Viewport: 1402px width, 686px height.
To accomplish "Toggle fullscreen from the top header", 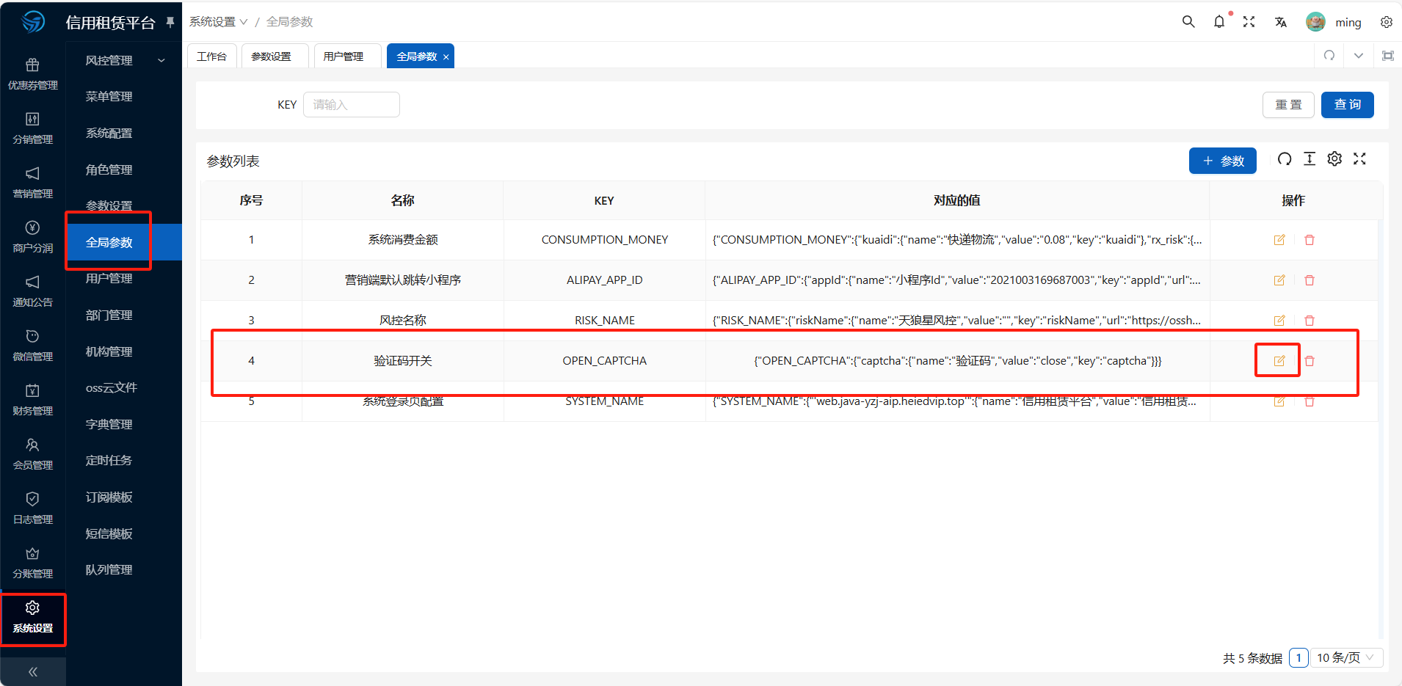I will 1249,22.
